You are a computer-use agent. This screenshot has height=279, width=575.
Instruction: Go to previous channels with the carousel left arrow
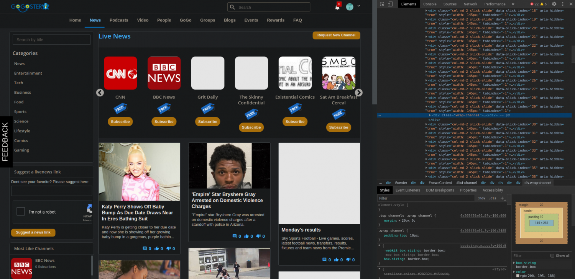[x=100, y=93]
